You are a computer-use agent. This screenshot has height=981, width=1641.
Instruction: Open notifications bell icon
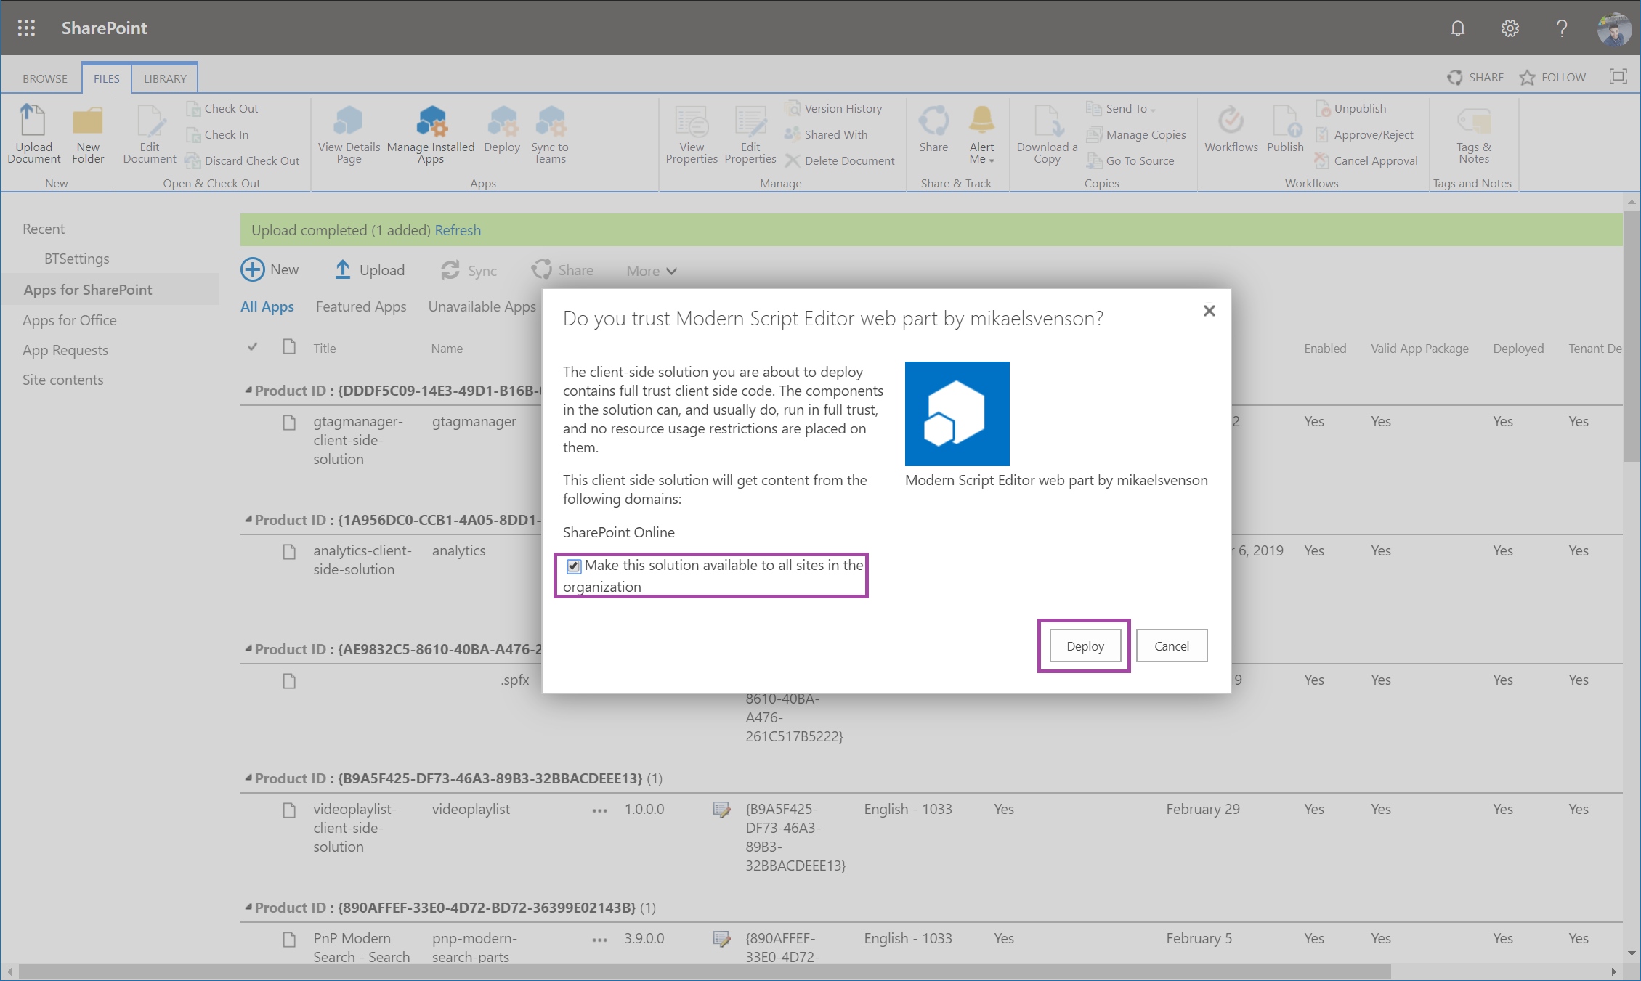[x=1457, y=28]
